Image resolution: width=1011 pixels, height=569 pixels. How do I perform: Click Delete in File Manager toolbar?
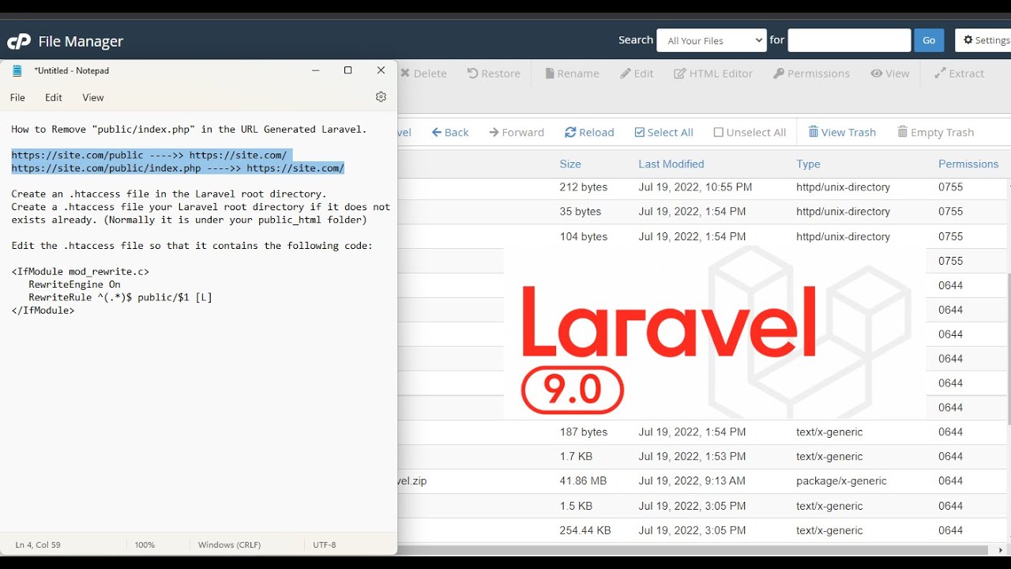[x=423, y=73]
